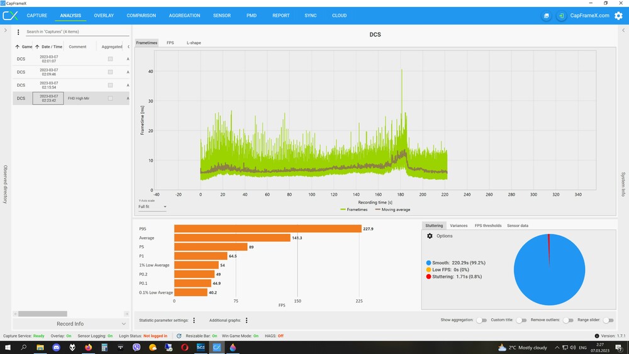Click the Search in Captures field

77,31
